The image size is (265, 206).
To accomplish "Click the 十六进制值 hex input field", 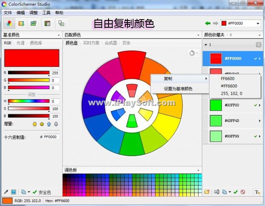I will coord(51,137).
